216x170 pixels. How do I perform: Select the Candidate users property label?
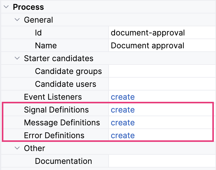(x=65, y=84)
